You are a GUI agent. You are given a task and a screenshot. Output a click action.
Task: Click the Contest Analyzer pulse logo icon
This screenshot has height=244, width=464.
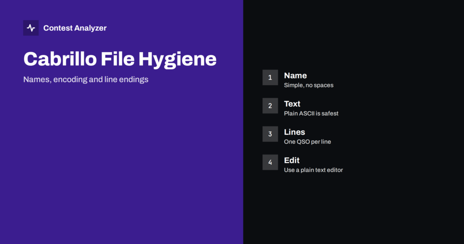point(31,28)
